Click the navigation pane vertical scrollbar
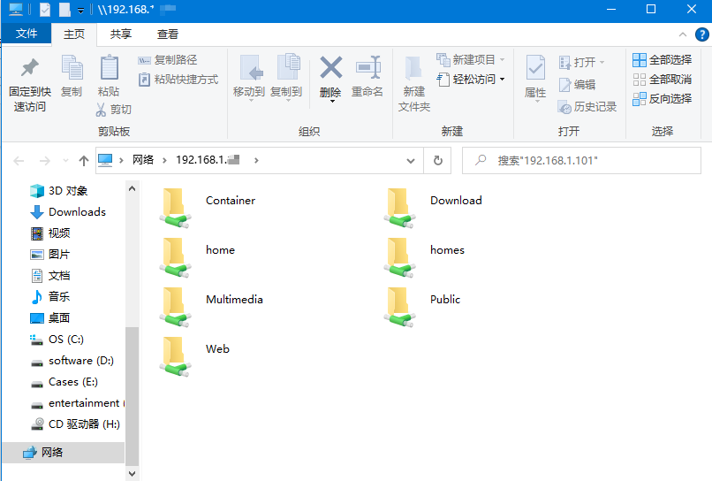The image size is (712, 481). click(132, 389)
